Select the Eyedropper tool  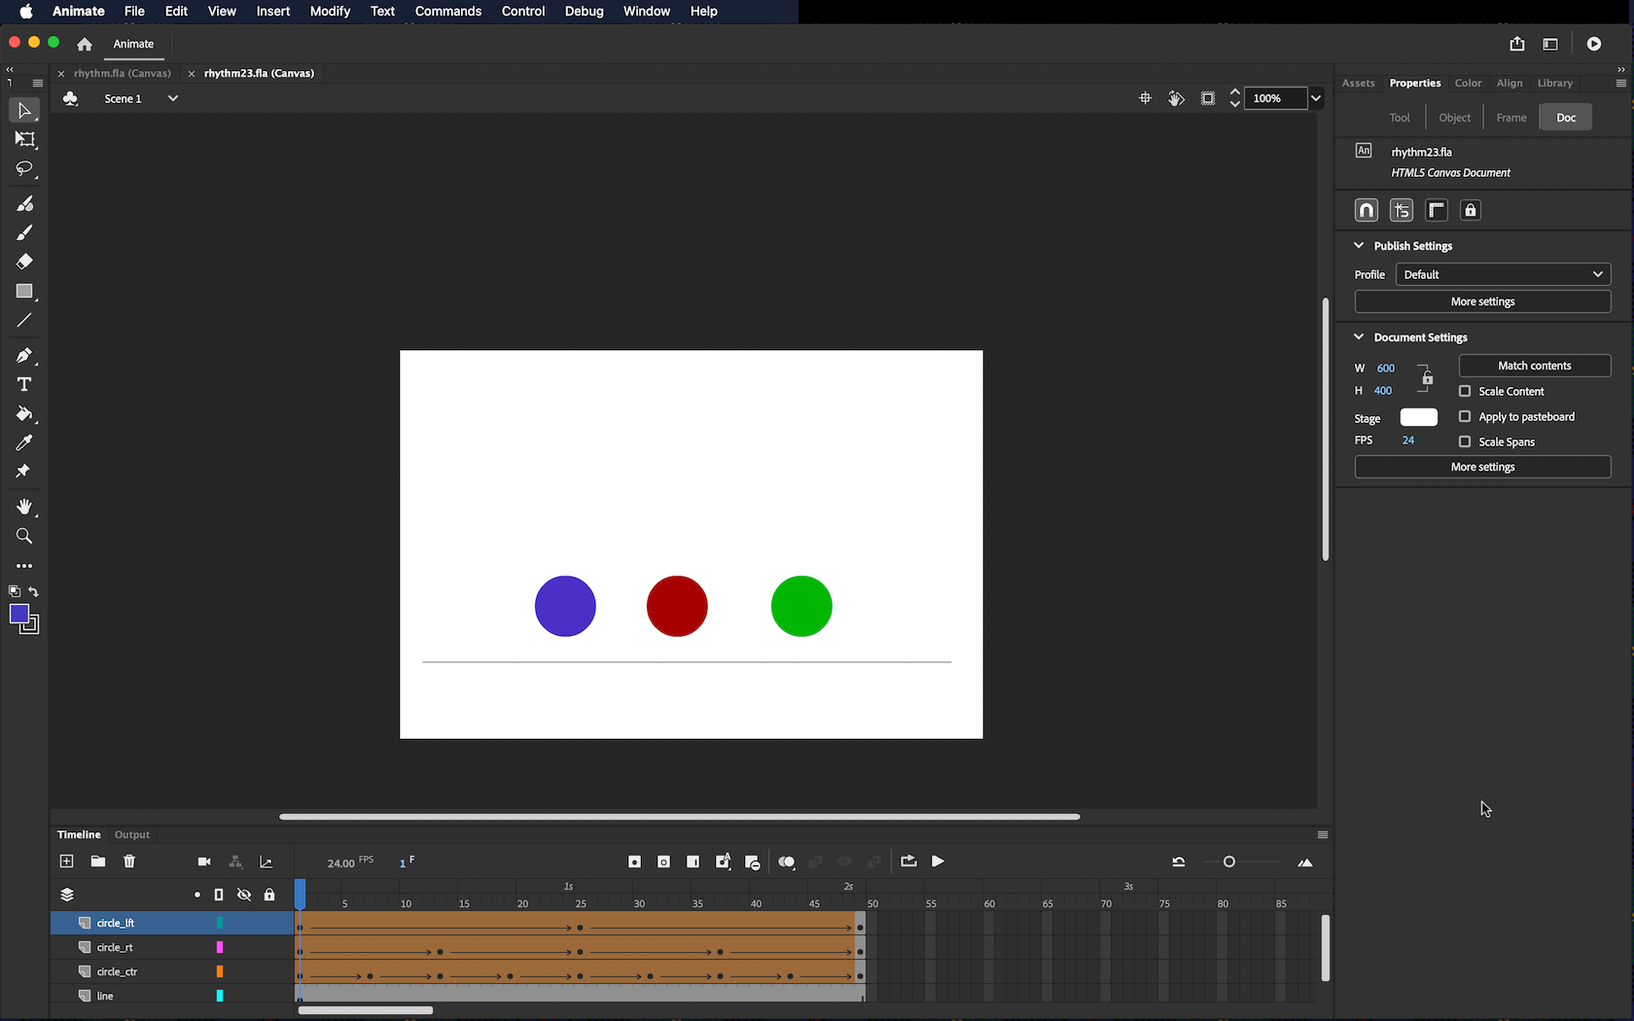tap(24, 442)
